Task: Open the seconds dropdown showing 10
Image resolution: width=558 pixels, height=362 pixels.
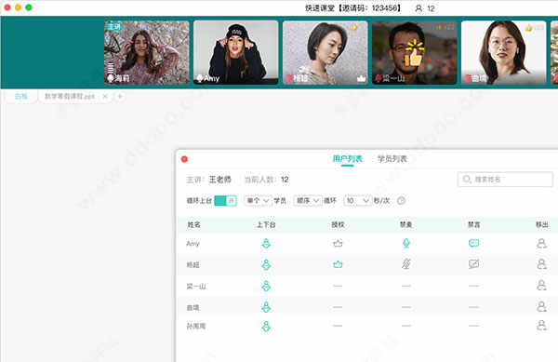Action: click(358, 201)
